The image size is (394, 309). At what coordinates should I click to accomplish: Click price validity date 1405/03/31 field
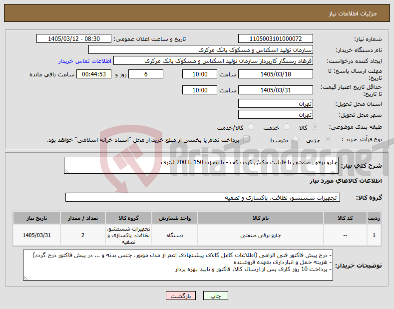pyautogui.click(x=275, y=90)
